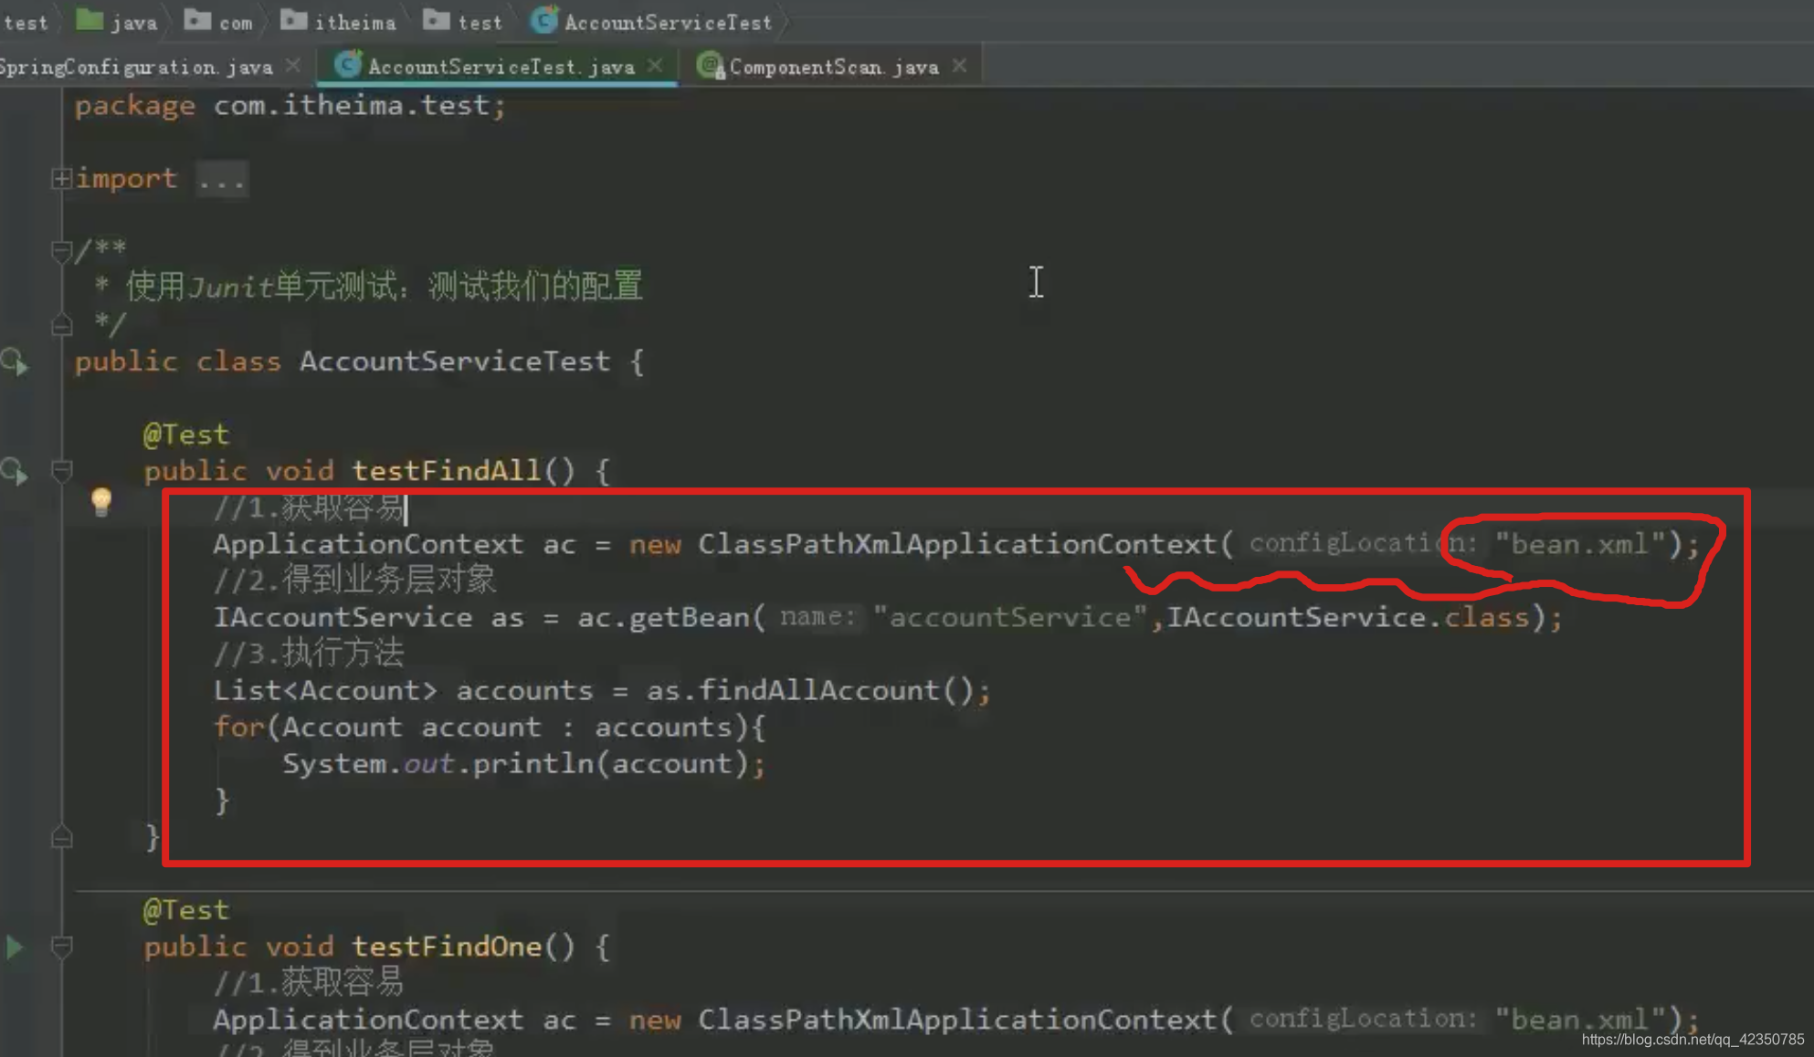Click the @Test annotation above testFindOne
The height and width of the screenshot is (1057, 1814).
coord(186,910)
